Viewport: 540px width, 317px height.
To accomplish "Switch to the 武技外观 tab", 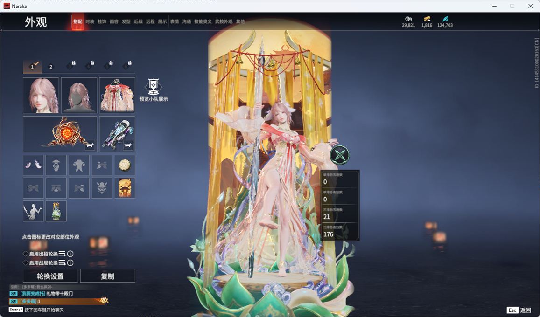I will pos(224,21).
